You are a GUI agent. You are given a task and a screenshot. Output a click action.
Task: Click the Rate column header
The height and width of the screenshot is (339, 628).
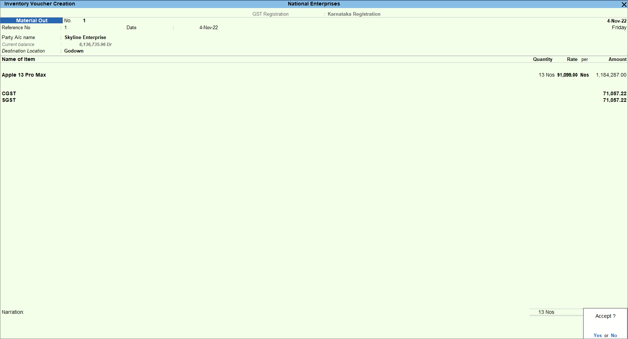572,59
